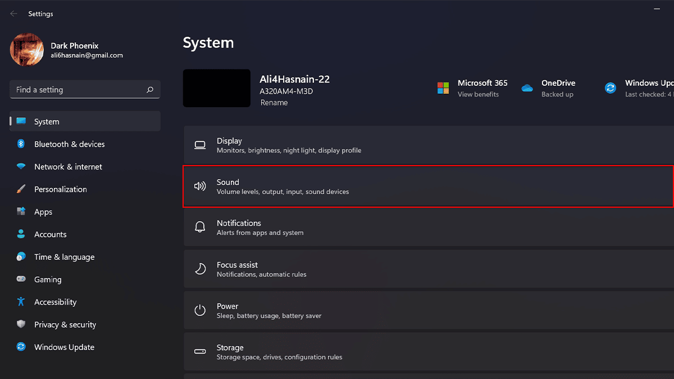
Task: Click the back arrow in Settings header
Action: coord(13,13)
